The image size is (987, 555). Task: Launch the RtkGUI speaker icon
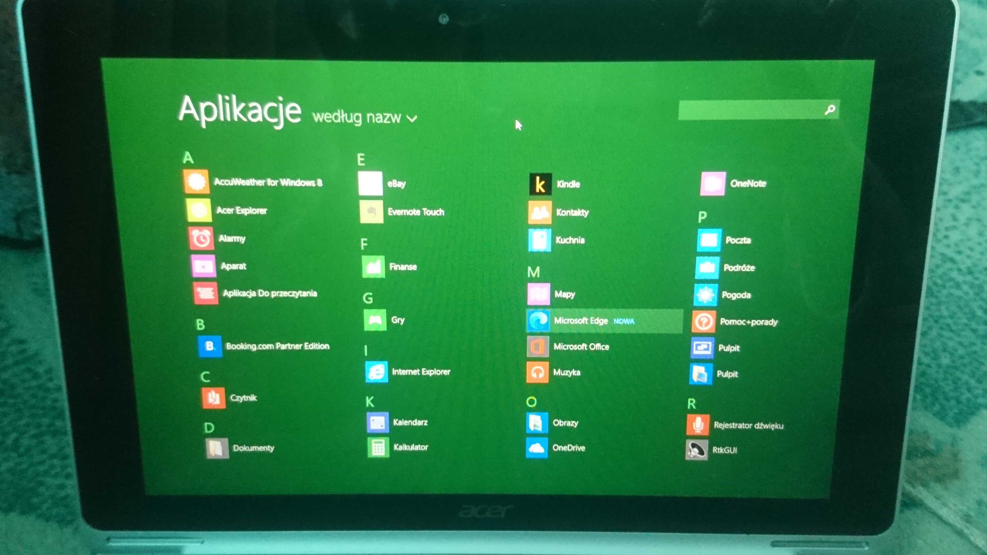(x=697, y=450)
